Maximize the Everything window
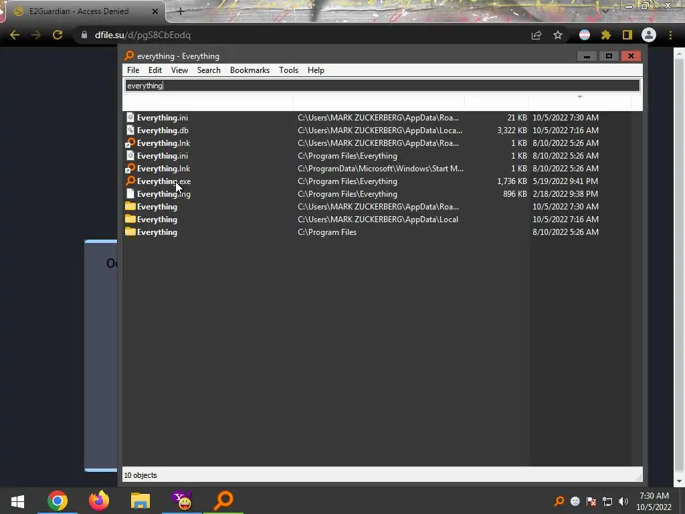Image resolution: width=685 pixels, height=514 pixels. (609, 56)
